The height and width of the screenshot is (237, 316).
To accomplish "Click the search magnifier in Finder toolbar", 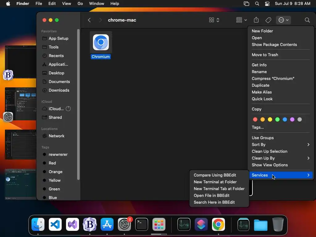I will 307,20.
